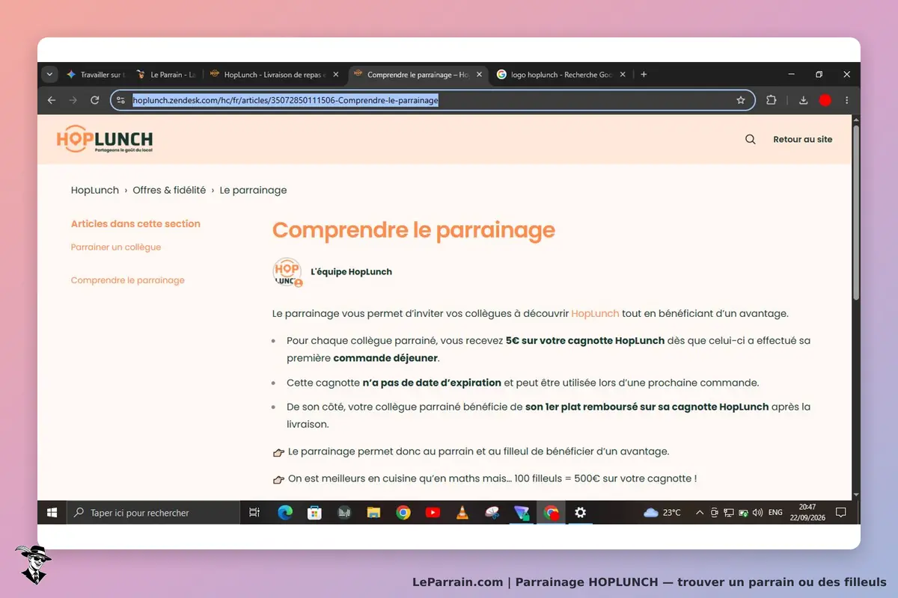
Task: Open YouTube app in taskbar
Action: (433, 513)
